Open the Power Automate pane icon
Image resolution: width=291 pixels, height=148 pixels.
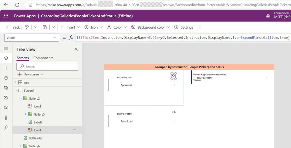[x=6, y=98]
